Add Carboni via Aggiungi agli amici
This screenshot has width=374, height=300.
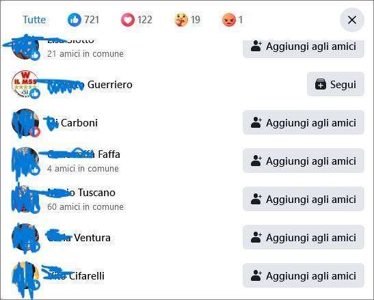tap(304, 122)
